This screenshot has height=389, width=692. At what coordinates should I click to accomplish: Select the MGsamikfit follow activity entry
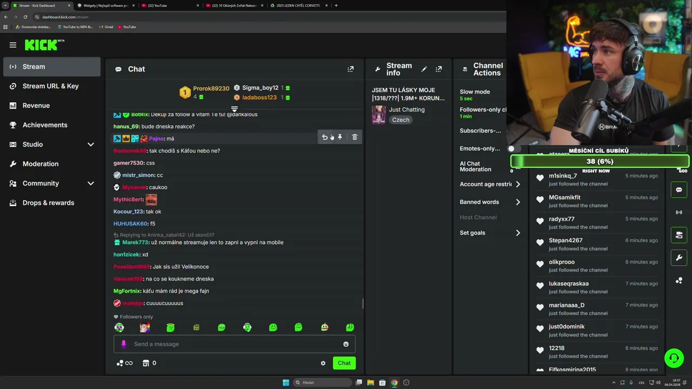597,201
